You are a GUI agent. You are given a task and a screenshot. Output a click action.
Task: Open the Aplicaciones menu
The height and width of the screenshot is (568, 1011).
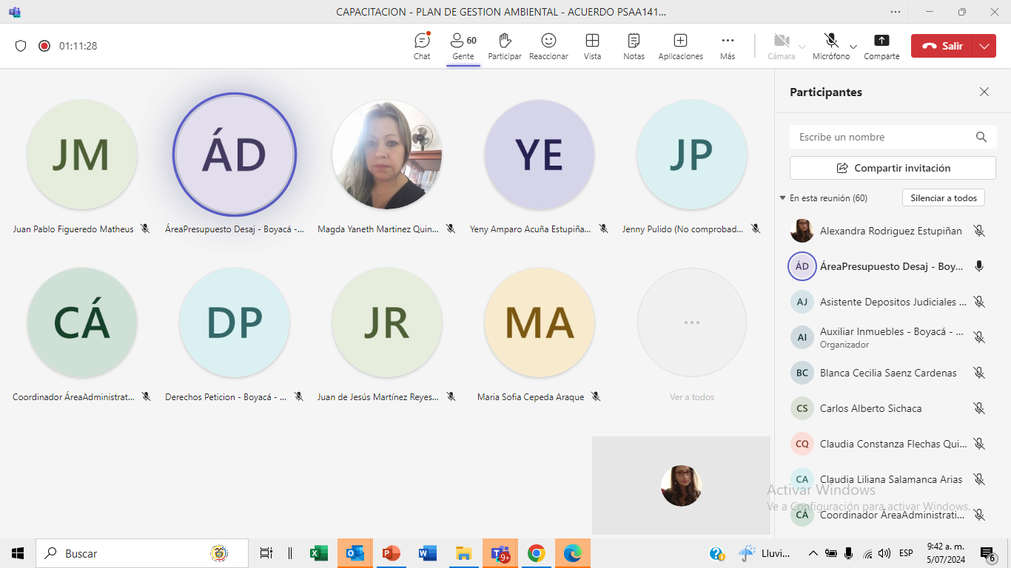(x=680, y=46)
